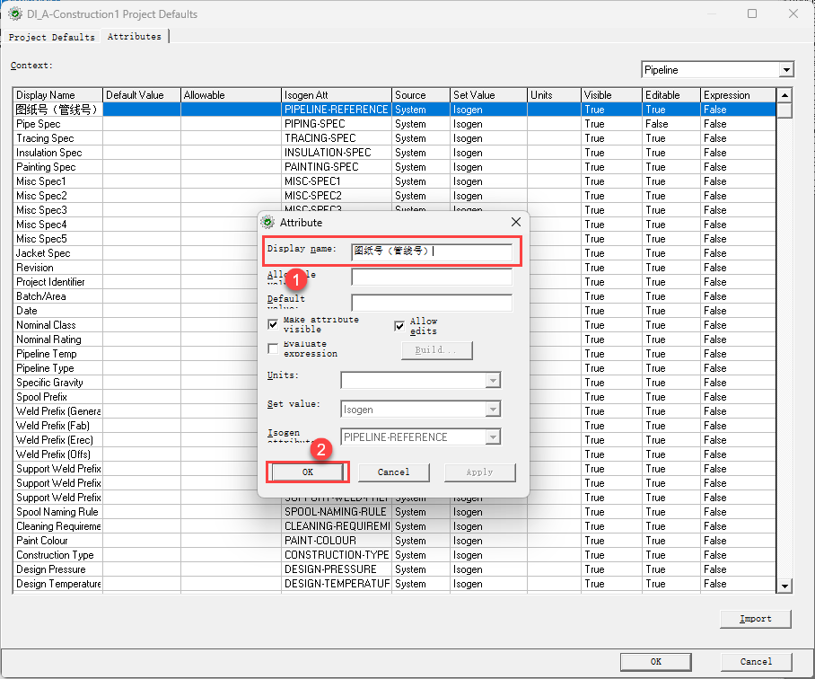
Task: Toggle the Make attribute visible checkbox
Action: pyautogui.click(x=274, y=324)
